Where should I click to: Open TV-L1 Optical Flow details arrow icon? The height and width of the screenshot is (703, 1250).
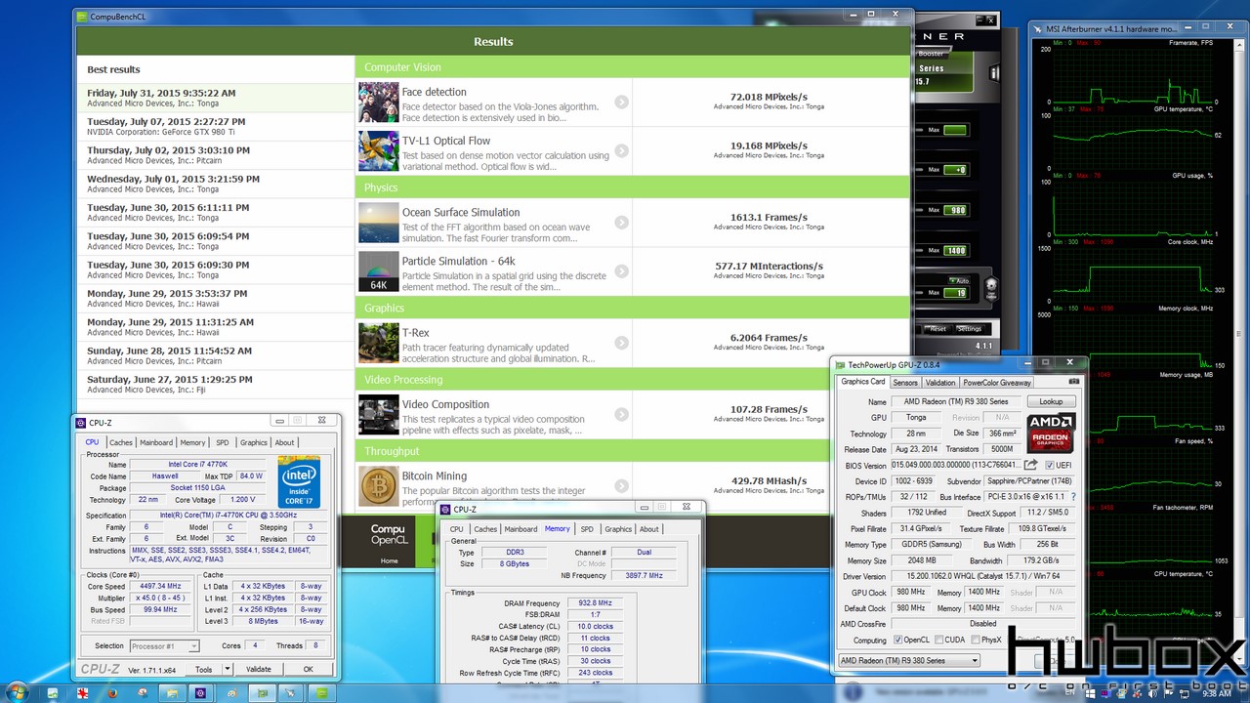pyautogui.click(x=621, y=151)
